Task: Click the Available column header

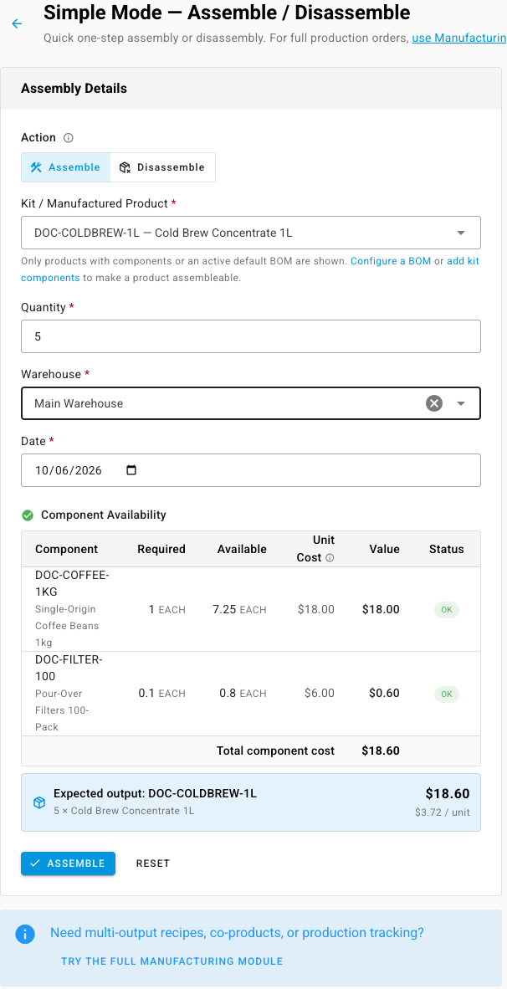Action: (x=242, y=550)
